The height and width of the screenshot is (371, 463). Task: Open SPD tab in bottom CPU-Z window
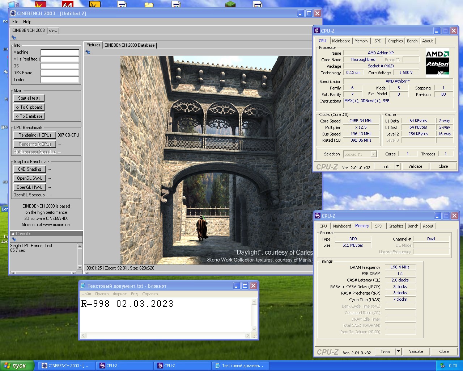pos(379,226)
